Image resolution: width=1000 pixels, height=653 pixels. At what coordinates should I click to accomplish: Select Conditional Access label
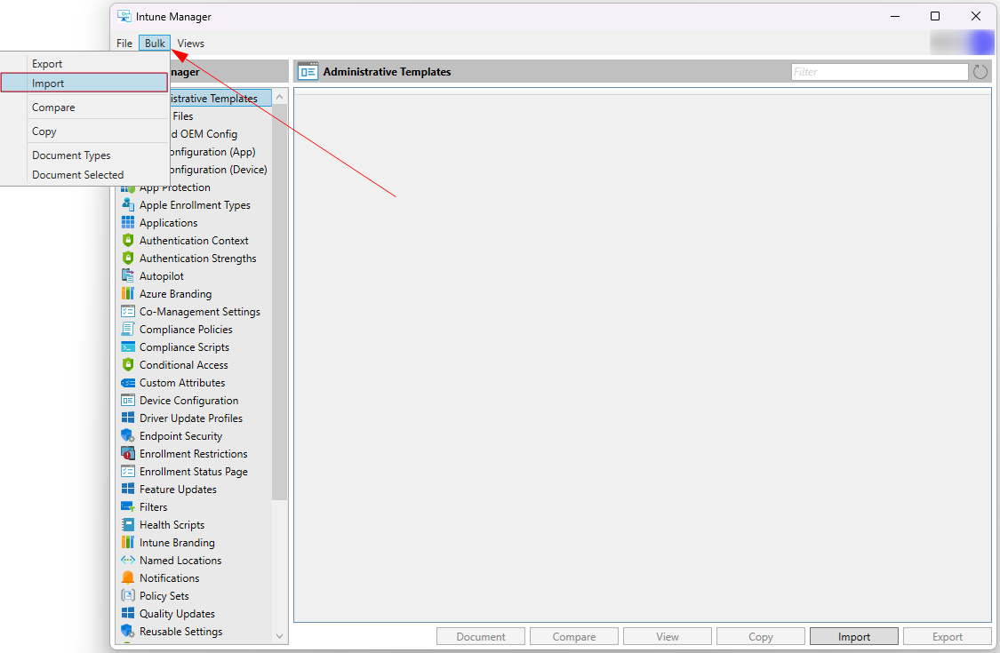tap(184, 365)
